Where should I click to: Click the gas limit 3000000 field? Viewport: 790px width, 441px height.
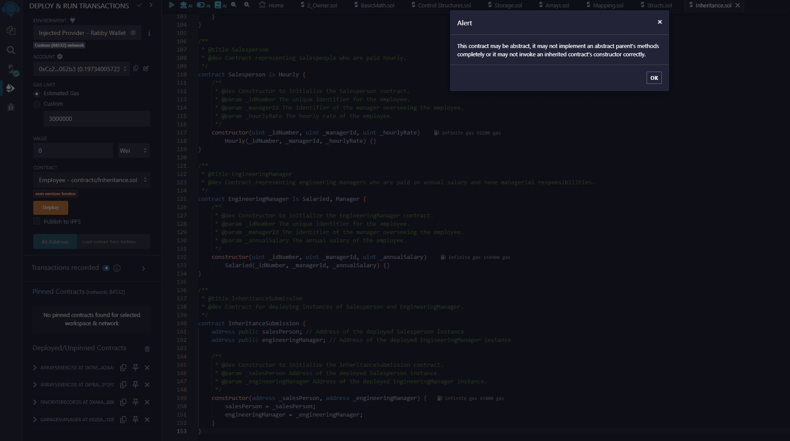[97, 119]
